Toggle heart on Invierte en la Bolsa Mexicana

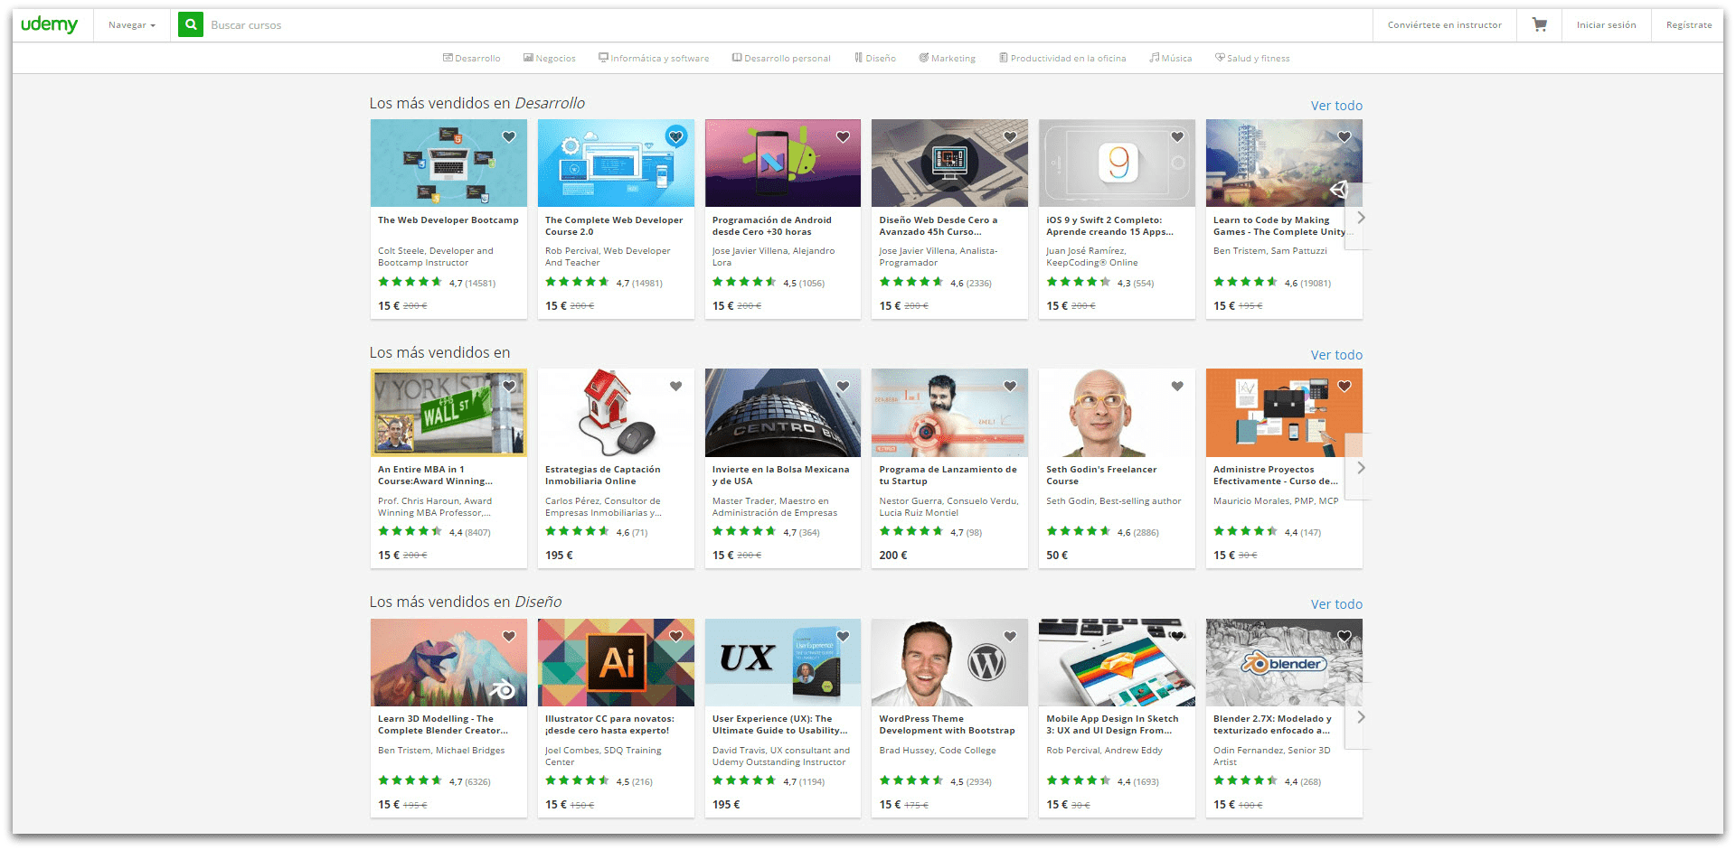pos(843,387)
